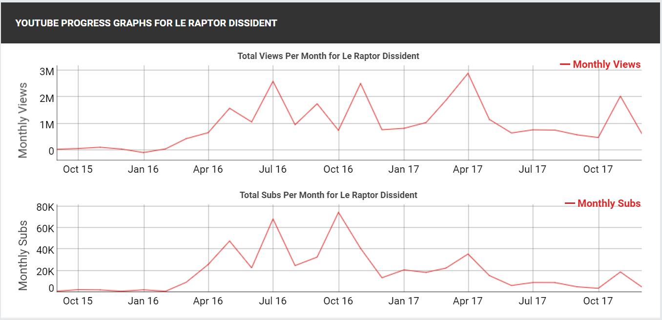Screen dimensions: 662x320
Task: Click the 3M label on the views axis
Action: click(47, 71)
